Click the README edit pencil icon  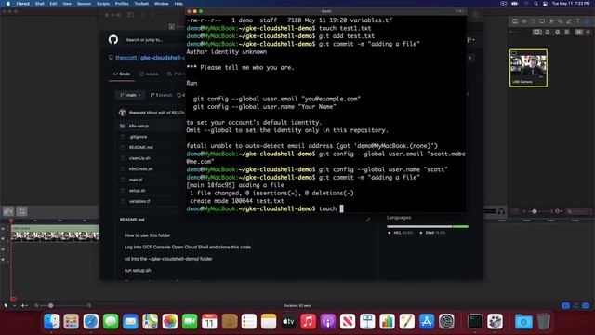click(x=368, y=220)
